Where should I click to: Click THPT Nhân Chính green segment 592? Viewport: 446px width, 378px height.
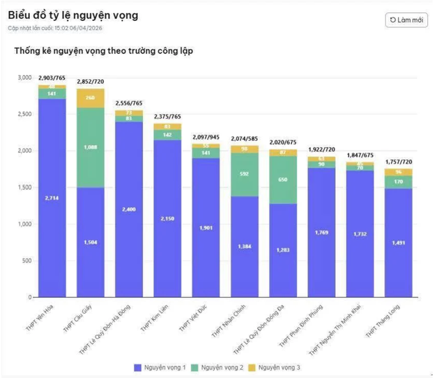[244, 174]
